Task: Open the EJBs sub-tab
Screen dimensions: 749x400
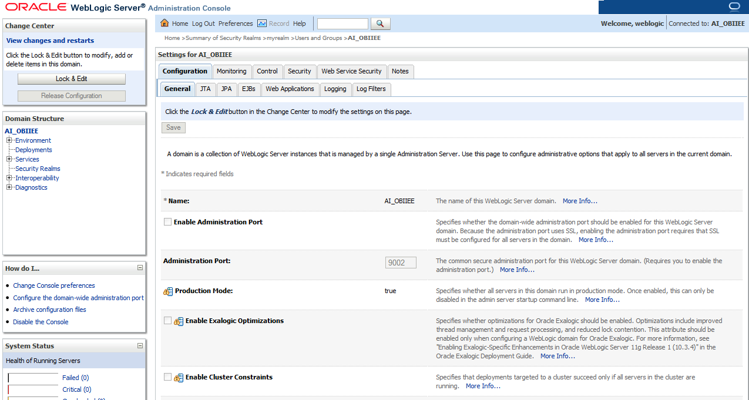Action: click(x=248, y=89)
